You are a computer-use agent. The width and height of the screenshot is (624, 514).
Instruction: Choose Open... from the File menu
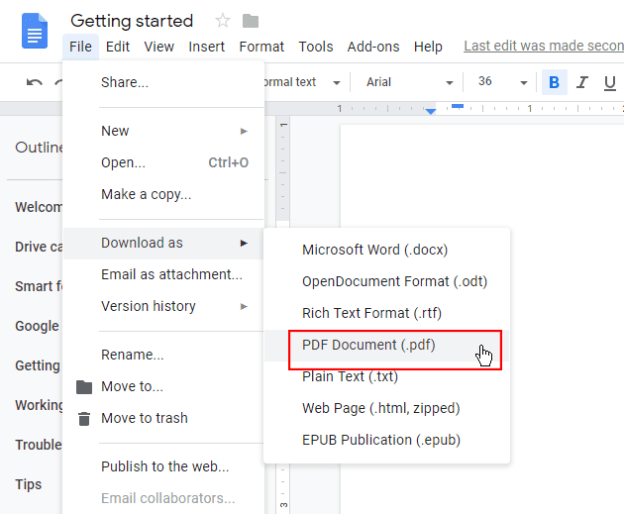162,162
